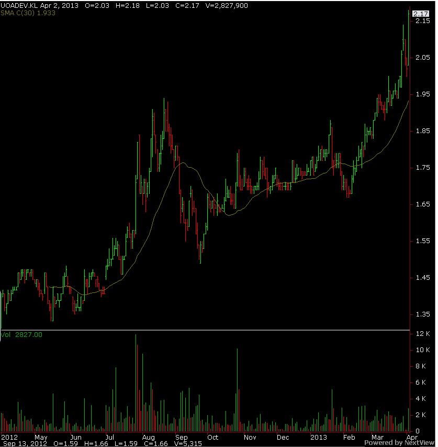This screenshot has width=438, height=447.
Task: Click the Apr 2, 2013 date in header
Action: click(59, 6)
